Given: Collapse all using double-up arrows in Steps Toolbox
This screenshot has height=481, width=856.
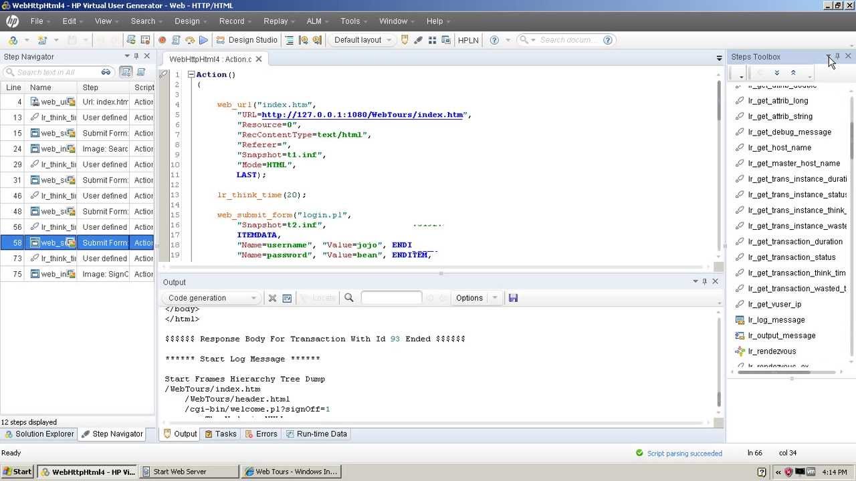Looking at the screenshot, I should (793, 73).
